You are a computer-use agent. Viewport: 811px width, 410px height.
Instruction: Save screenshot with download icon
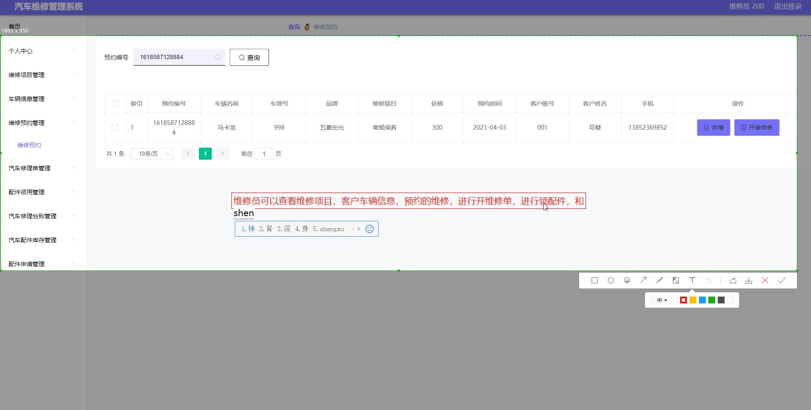point(749,280)
